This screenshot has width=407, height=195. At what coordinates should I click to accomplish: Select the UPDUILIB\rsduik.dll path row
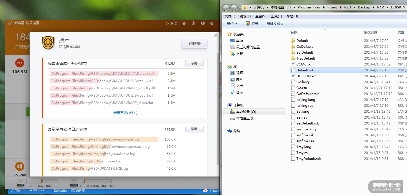click(104, 81)
